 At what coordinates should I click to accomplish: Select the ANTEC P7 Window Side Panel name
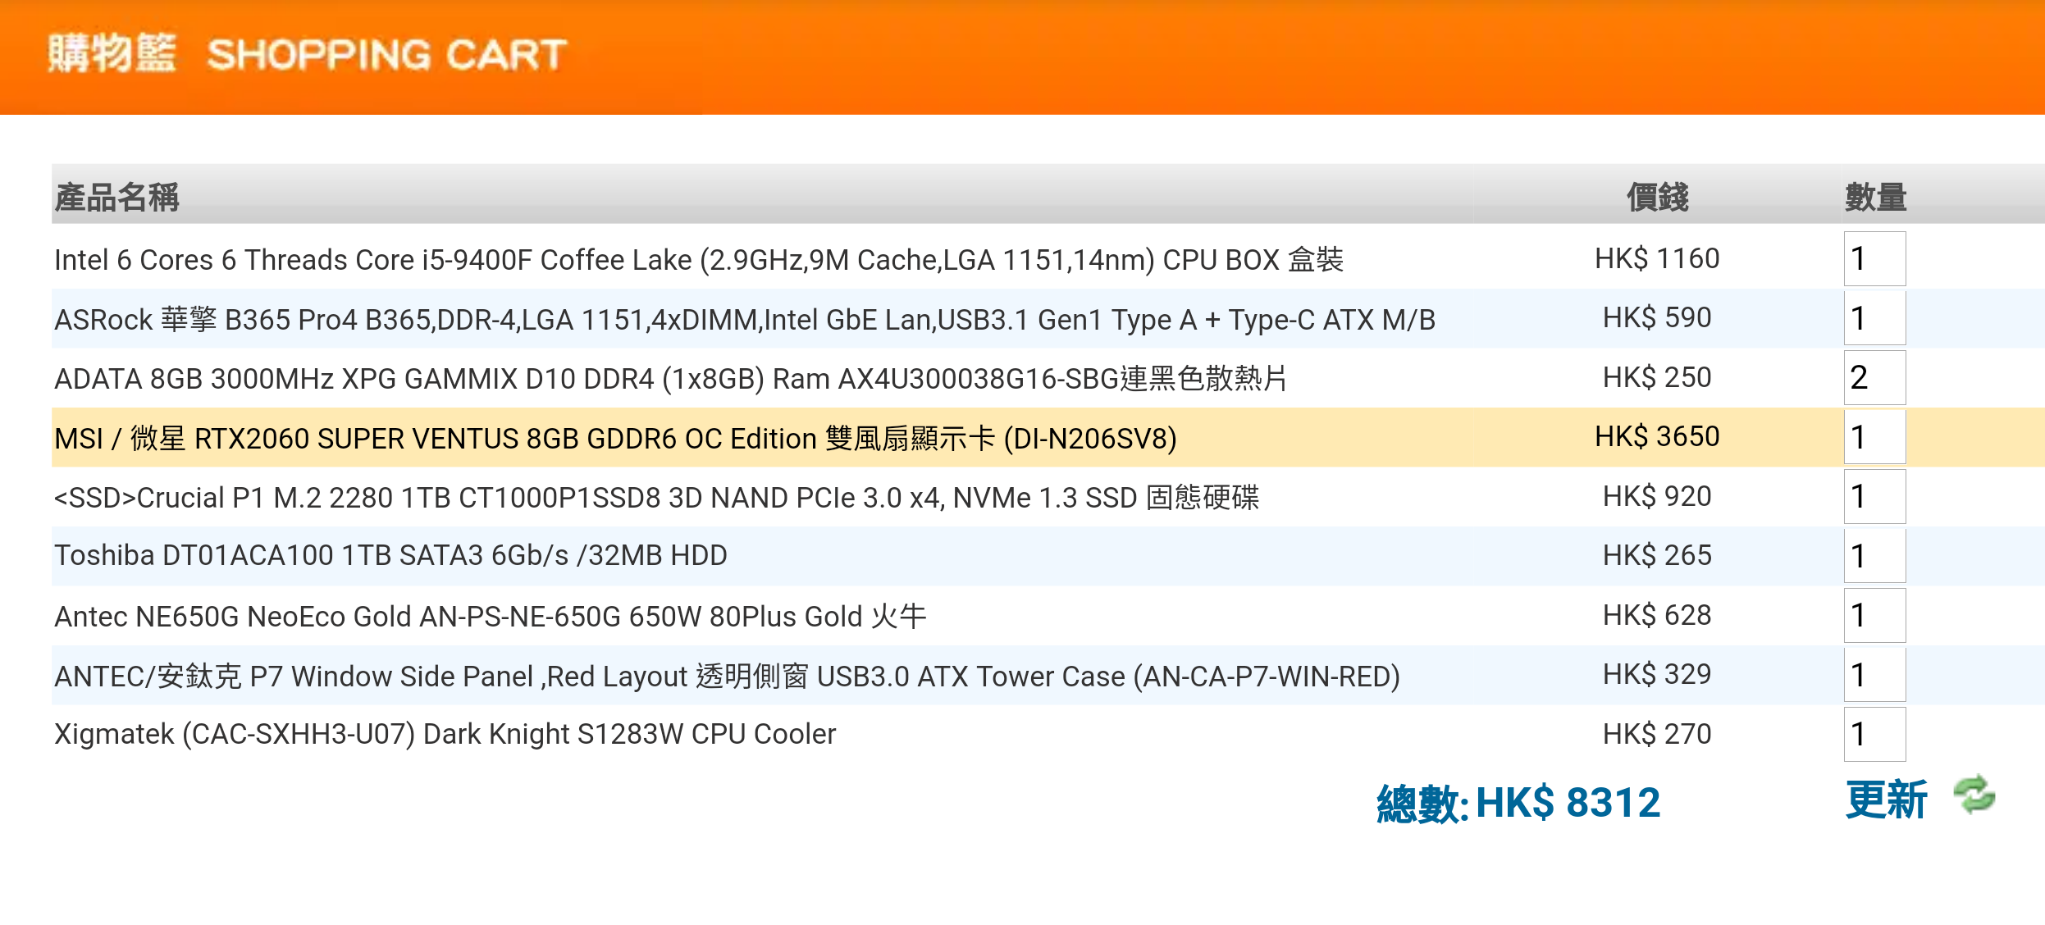[x=727, y=676]
